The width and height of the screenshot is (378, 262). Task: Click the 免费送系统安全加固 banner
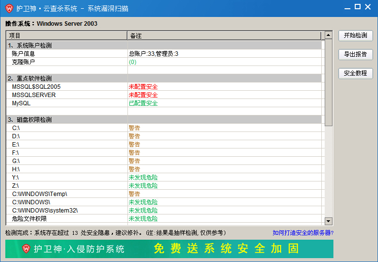coord(169,249)
